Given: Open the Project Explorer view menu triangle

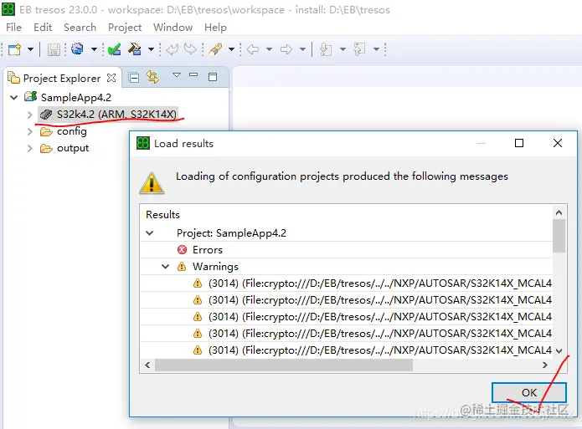Looking at the screenshot, I should coord(177,75).
